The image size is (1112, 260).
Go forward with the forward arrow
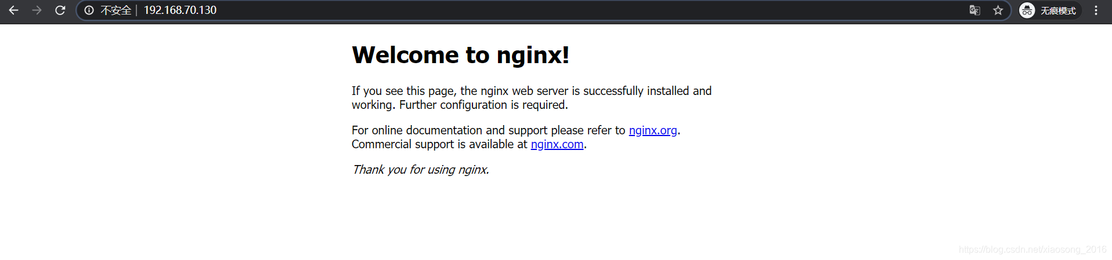point(37,10)
